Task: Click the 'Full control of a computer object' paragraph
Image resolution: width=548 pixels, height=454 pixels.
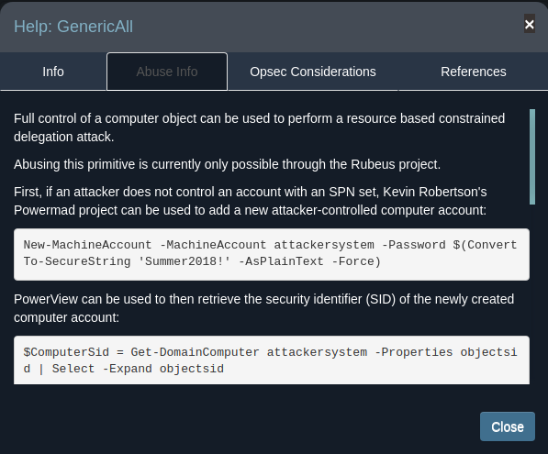Action: pos(260,127)
